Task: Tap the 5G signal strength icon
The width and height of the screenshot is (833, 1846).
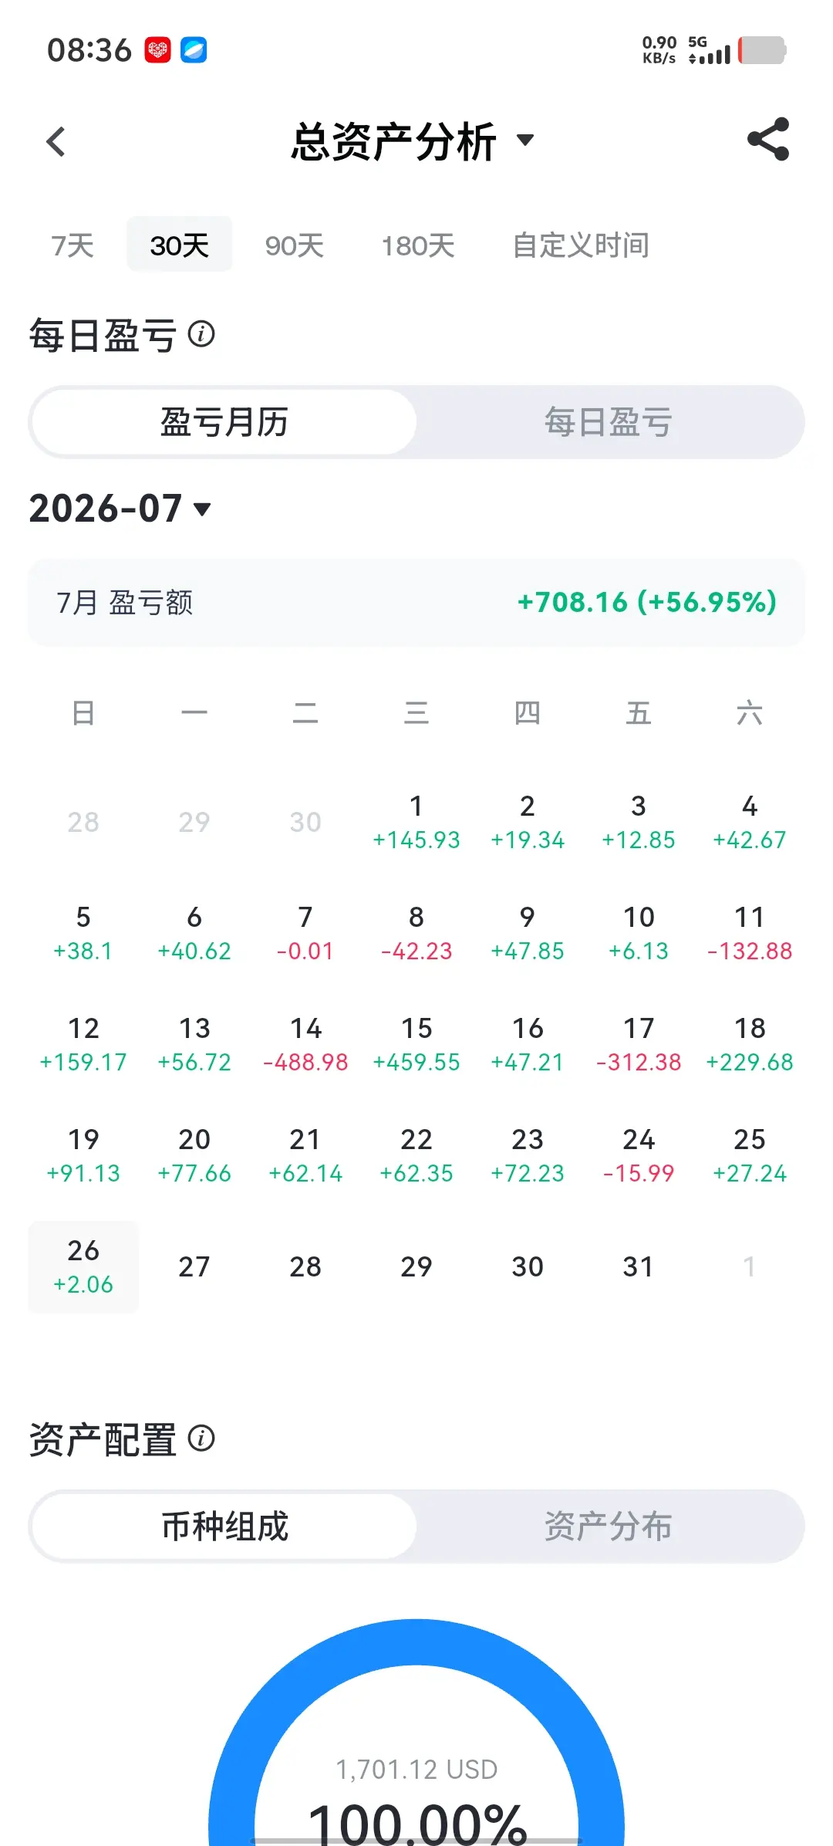Action: coord(710,50)
